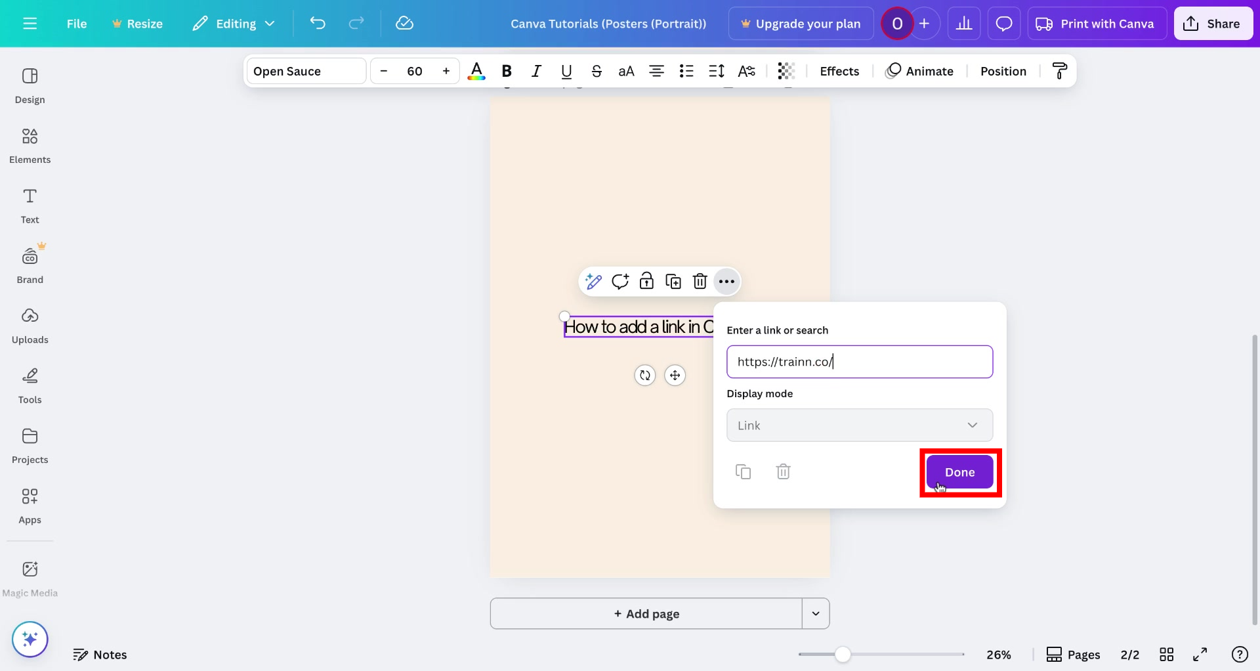The image size is (1260, 671).
Task: Toggle bulleted list formatting
Action: pos(686,71)
